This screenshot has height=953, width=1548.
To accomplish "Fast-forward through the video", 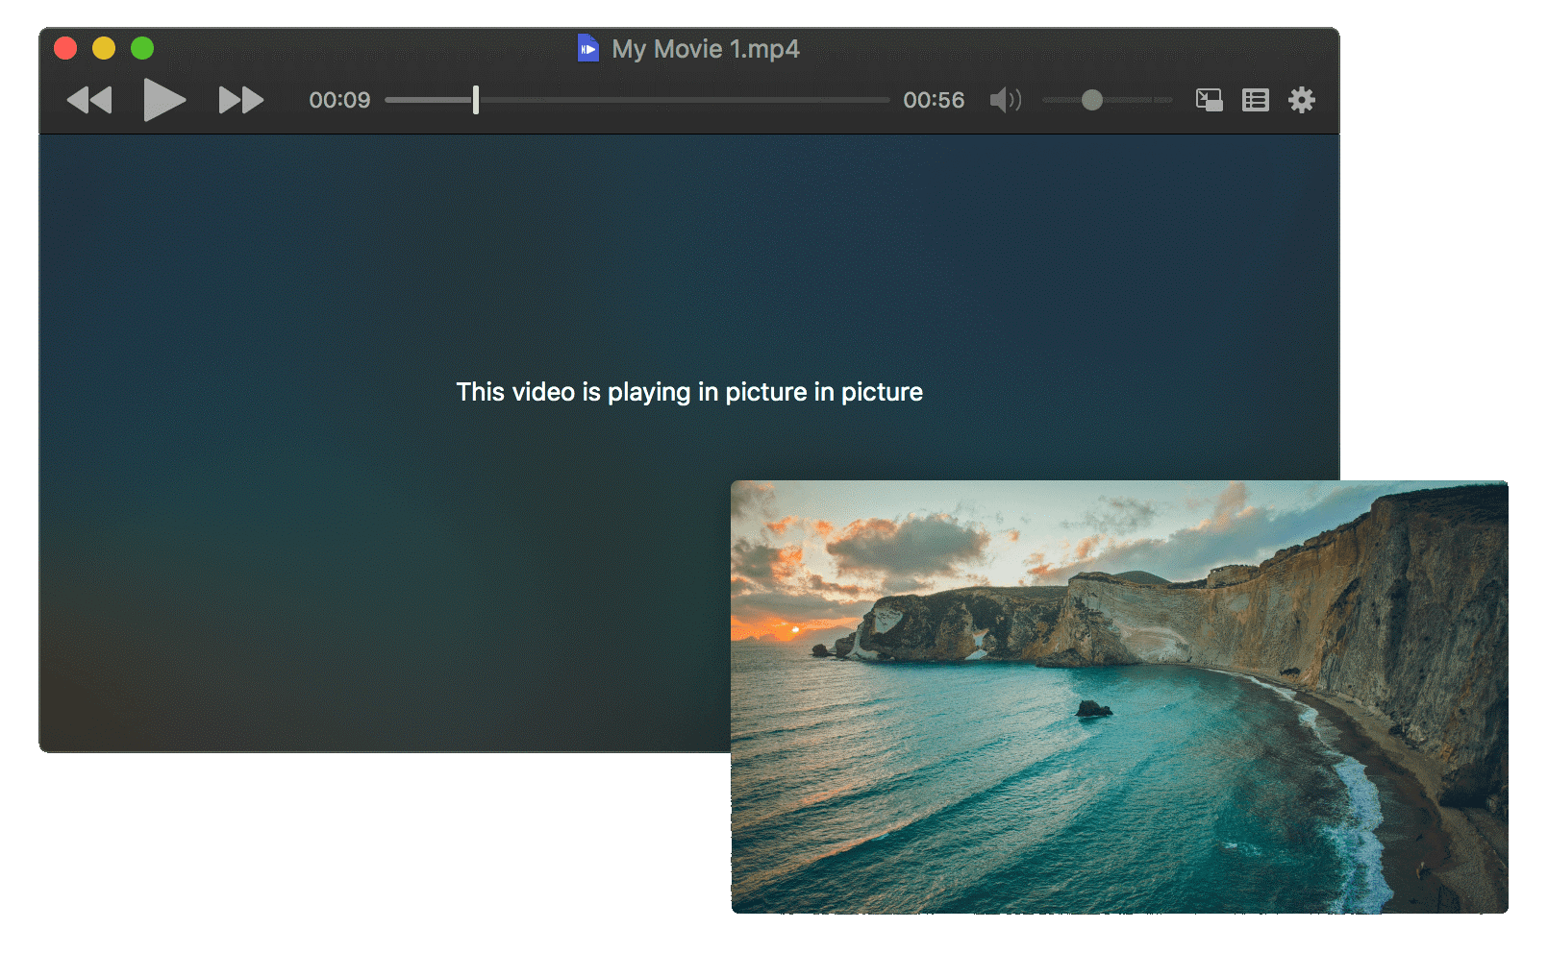I will 241,99.
